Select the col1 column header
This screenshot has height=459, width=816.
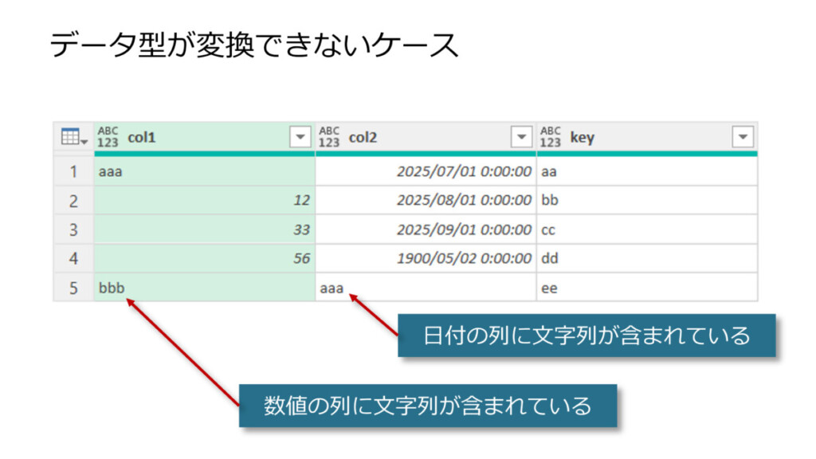[x=142, y=138]
